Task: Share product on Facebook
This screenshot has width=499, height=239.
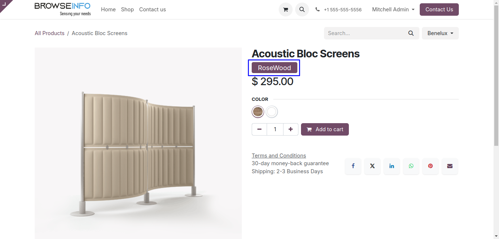Action: 353,166
